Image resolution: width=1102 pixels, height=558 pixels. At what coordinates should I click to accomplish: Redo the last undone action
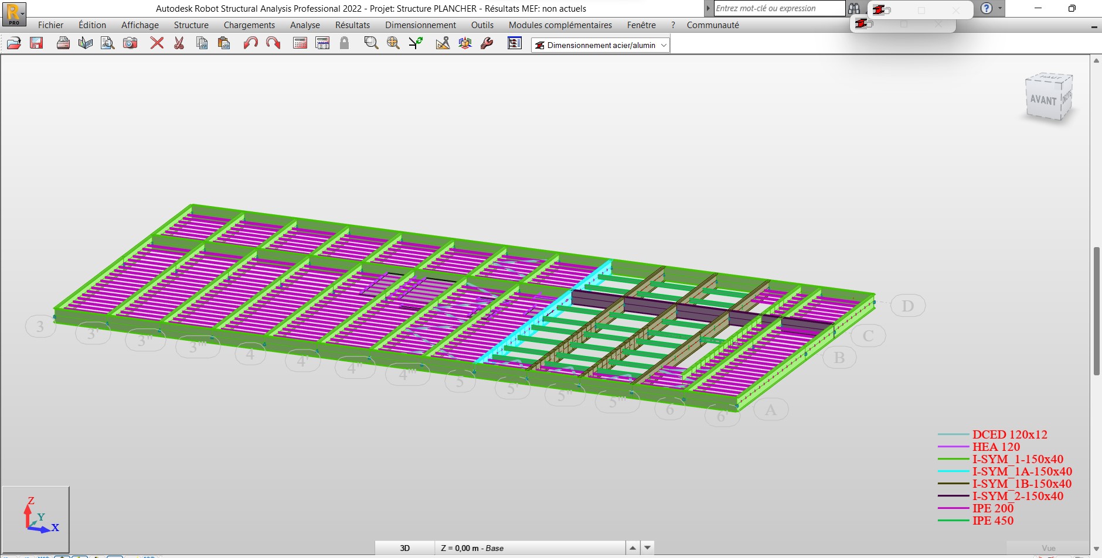(273, 43)
